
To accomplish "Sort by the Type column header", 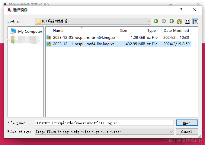I will [154, 30].
